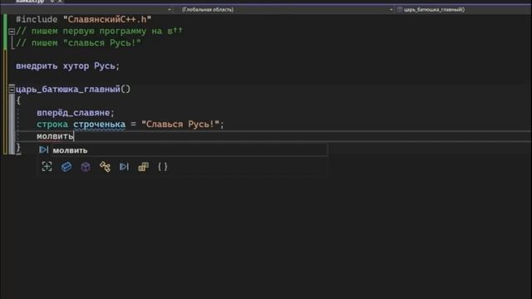Click the word внедрить in the code
Viewport: 532px width, 299px height.
[37, 66]
